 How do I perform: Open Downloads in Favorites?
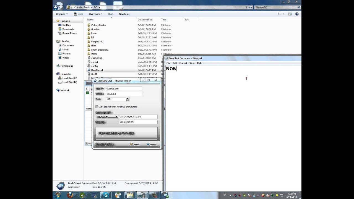[x=66, y=29]
